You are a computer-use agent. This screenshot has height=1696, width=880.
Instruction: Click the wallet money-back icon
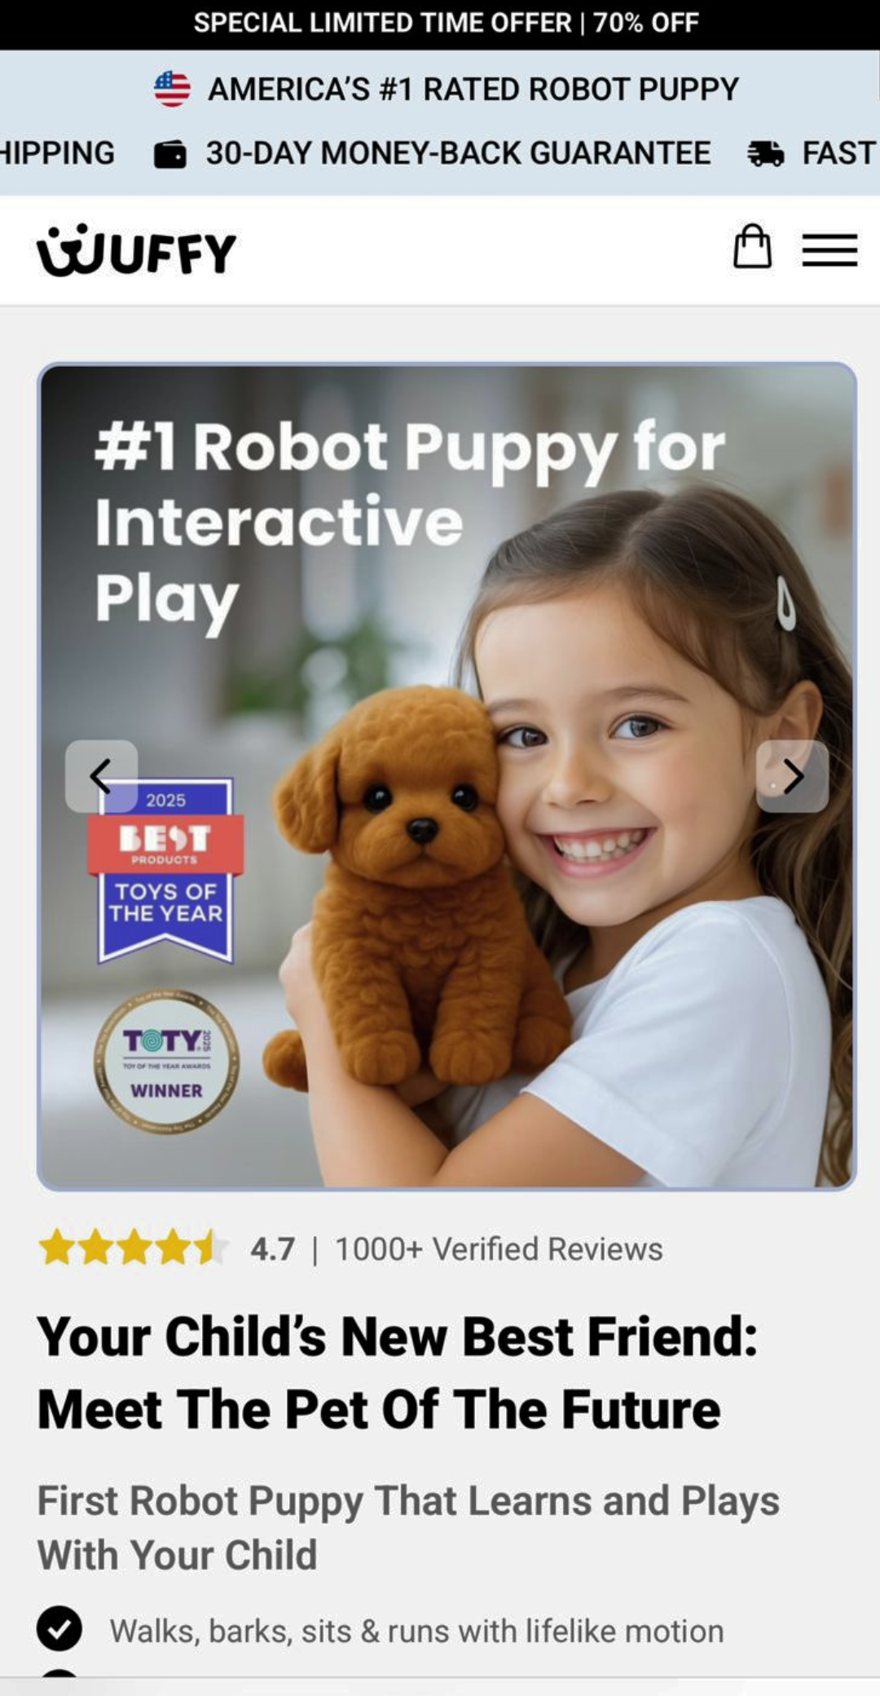[170, 154]
